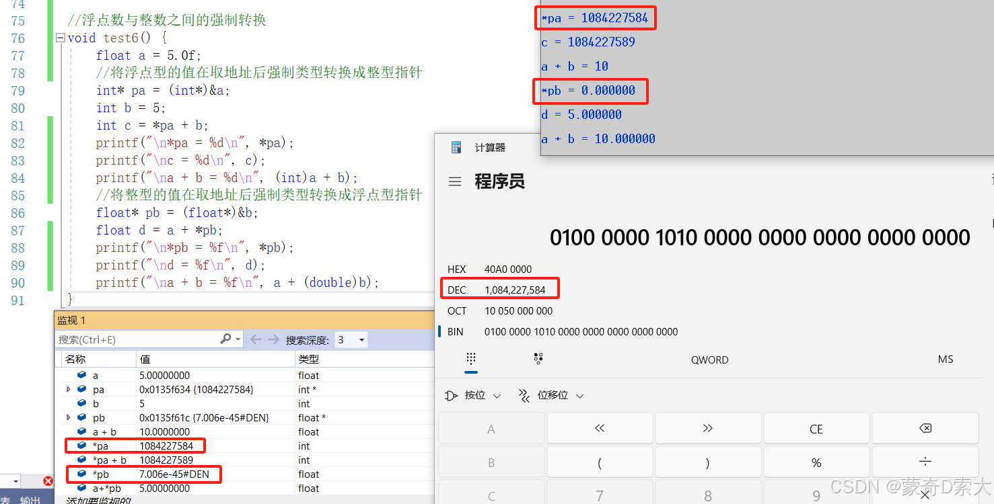Open the 输出 output tab
This screenshot has width=994, height=504.
point(30,499)
